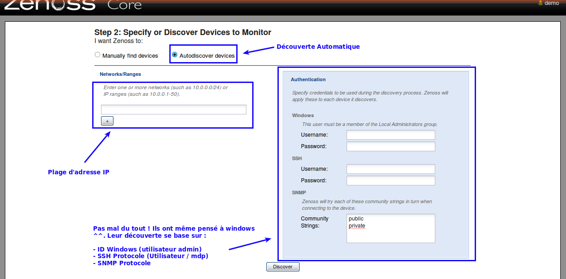
Task: Select Autodiscover devices radio button
Action: click(x=175, y=55)
